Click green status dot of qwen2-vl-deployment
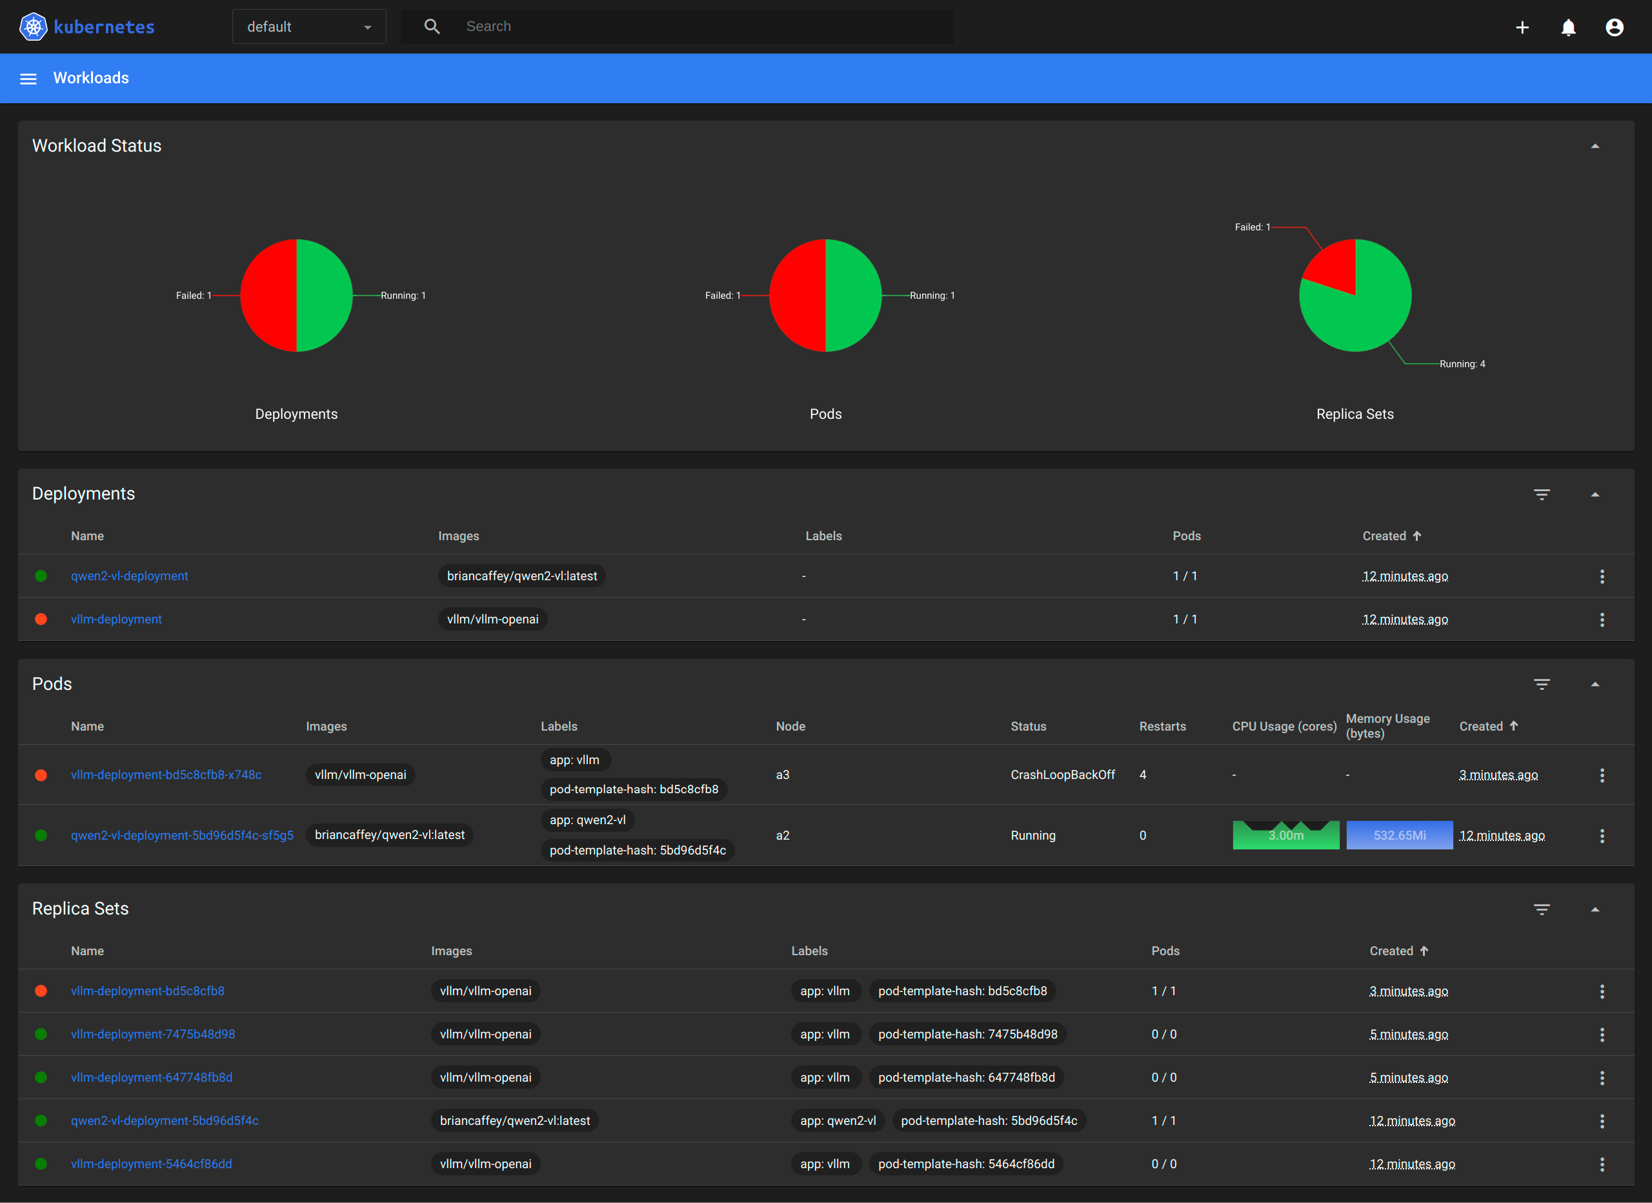1652x1203 pixels. [41, 576]
